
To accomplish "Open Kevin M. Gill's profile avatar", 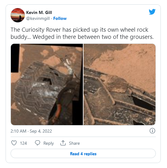I will point(18,15).
